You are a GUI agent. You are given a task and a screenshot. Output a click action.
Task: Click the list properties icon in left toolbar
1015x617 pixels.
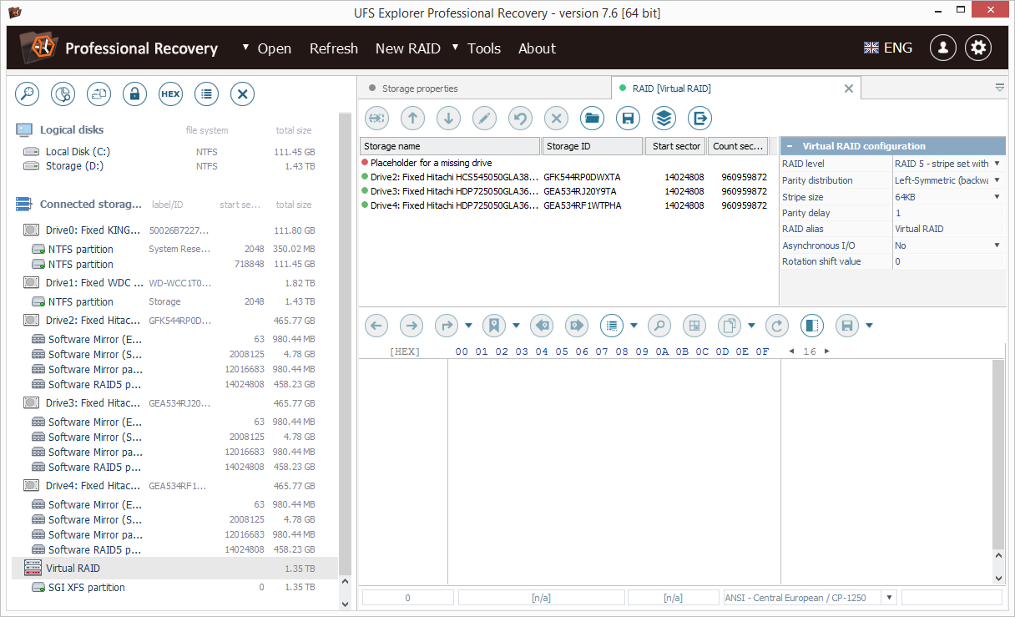206,94
